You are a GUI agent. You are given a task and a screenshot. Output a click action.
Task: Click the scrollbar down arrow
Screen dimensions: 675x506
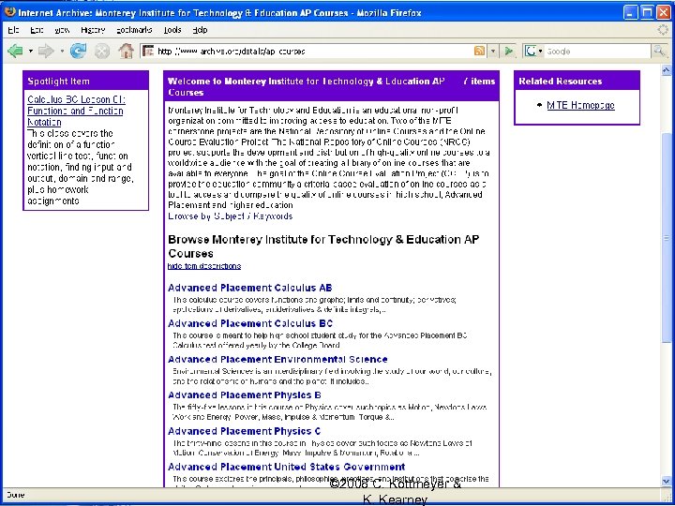coord(666,481)
